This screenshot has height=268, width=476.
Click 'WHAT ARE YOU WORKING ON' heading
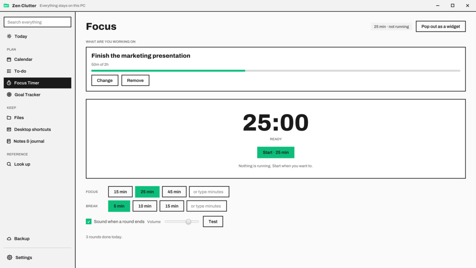tap(111, 42)
